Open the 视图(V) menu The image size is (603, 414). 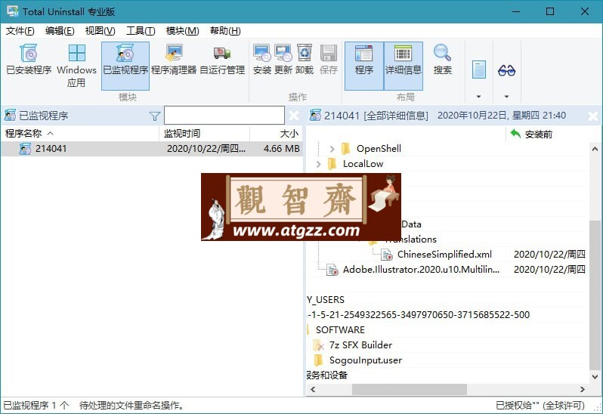100,31
